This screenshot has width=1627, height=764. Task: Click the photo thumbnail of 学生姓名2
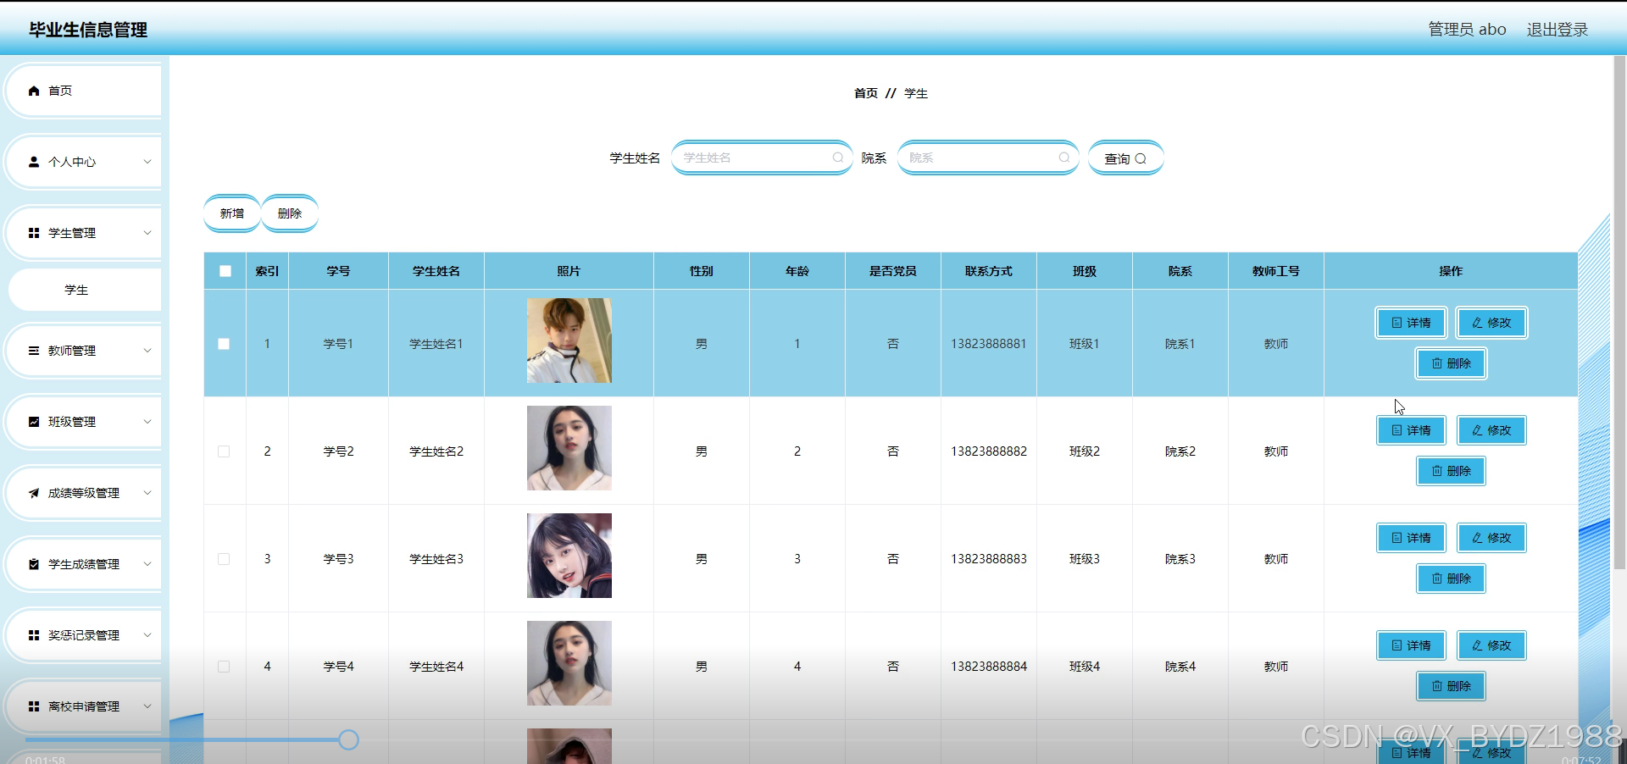pyautogui.click(x=569, y=448)
